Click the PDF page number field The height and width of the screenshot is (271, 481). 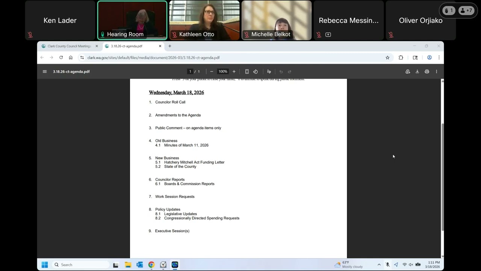pos(190,72)
